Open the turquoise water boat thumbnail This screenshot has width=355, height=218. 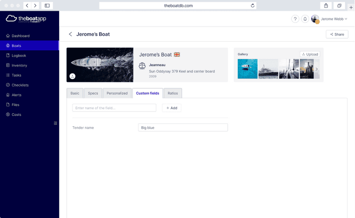click(x=248, y=69)
